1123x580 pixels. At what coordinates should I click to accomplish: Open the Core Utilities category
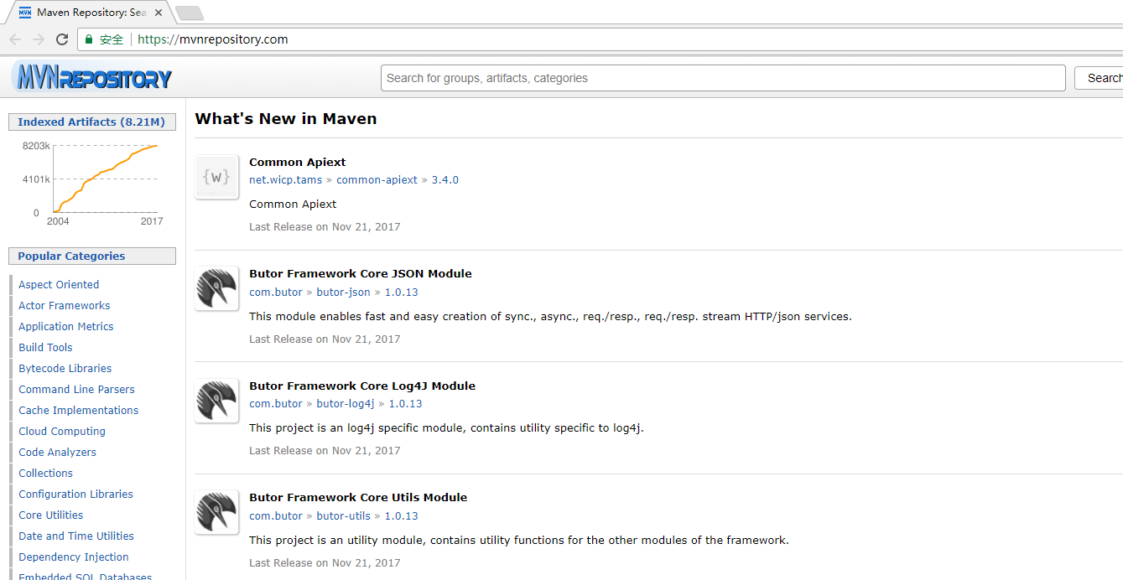pos(51,515)
